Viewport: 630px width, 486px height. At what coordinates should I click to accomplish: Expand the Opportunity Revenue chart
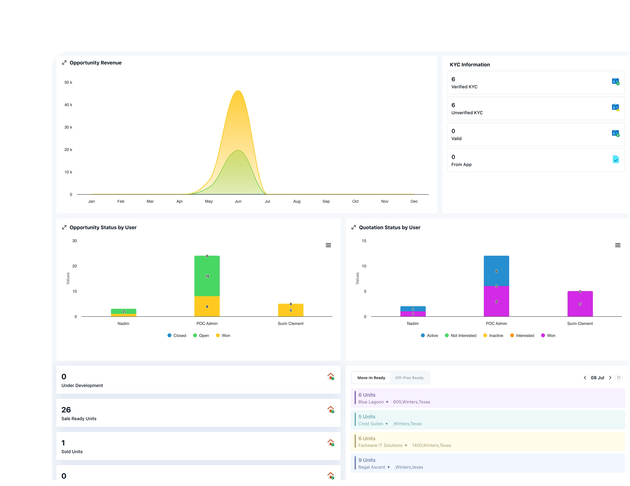click(64, 63)
